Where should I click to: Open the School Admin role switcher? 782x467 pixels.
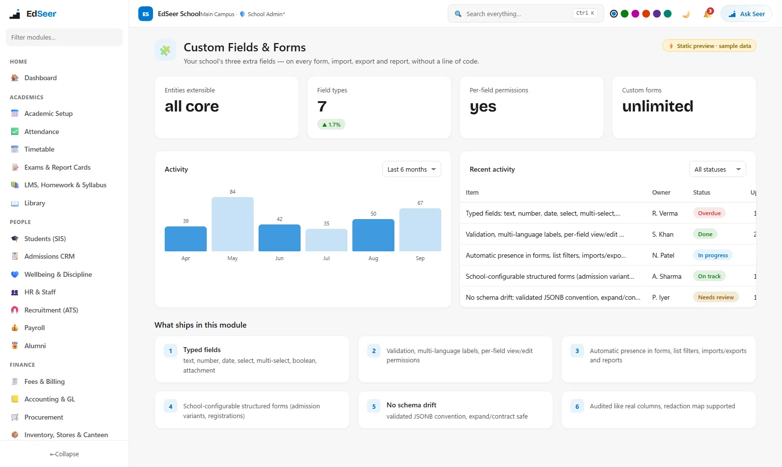click(x=262, y=14)
